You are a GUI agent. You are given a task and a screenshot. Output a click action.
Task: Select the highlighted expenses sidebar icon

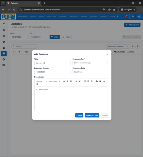[4, 54]
